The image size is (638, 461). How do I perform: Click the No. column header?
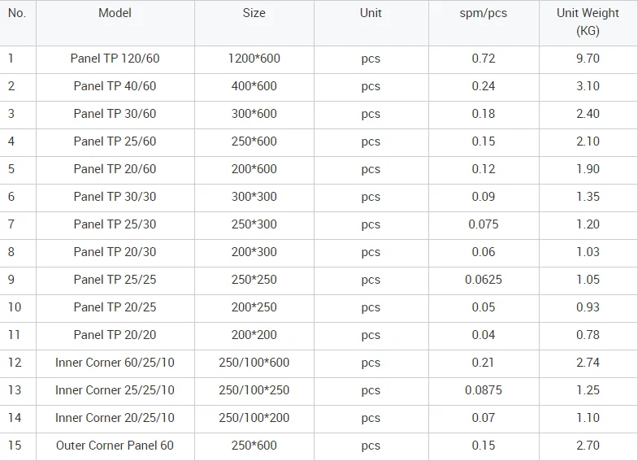tap(17, 13)
